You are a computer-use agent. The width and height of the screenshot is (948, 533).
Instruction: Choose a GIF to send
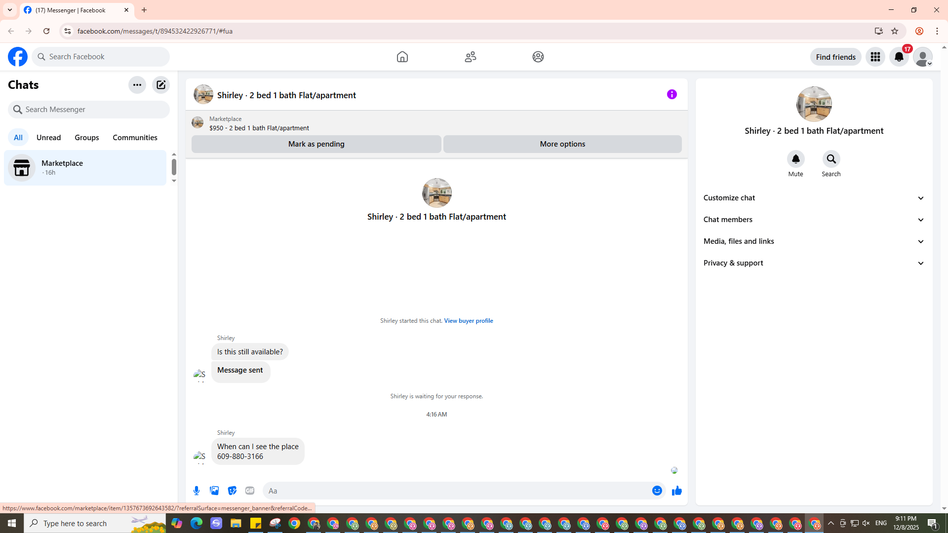(x=250, y=491)
